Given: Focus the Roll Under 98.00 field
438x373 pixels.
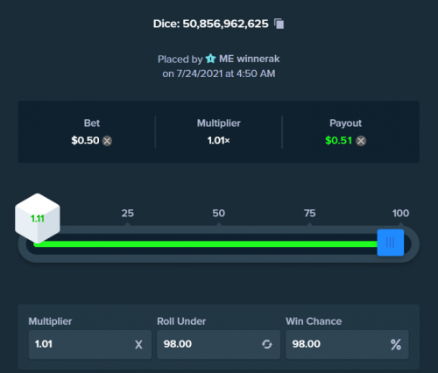Looking at the screenshot, I should 218,344.
